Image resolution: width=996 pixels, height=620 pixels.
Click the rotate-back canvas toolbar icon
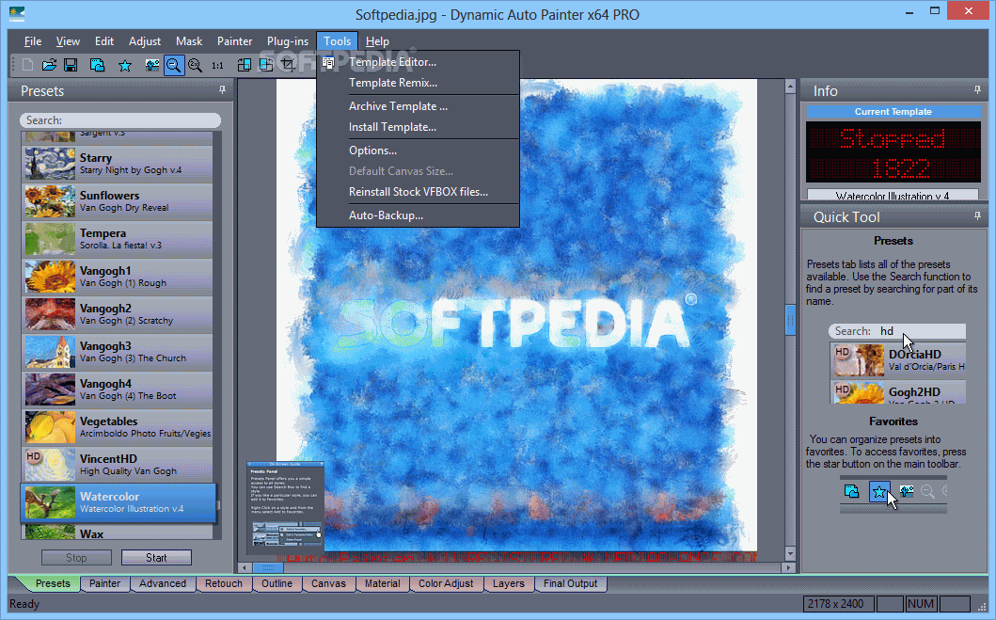(x=266, y=65)
